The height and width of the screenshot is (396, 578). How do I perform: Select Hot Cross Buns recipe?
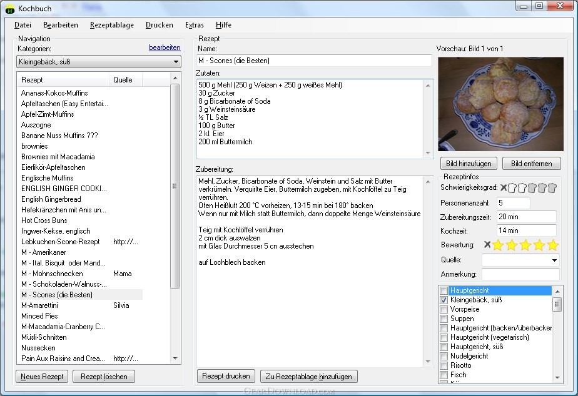tap(44, 220)
